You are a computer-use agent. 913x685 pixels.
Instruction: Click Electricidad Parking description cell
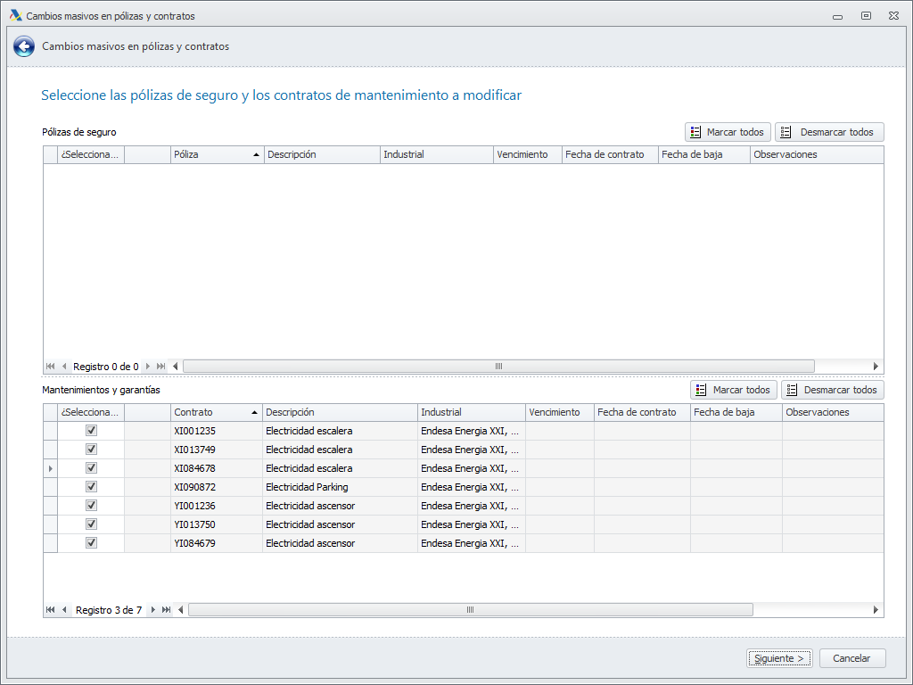(340, 486)
